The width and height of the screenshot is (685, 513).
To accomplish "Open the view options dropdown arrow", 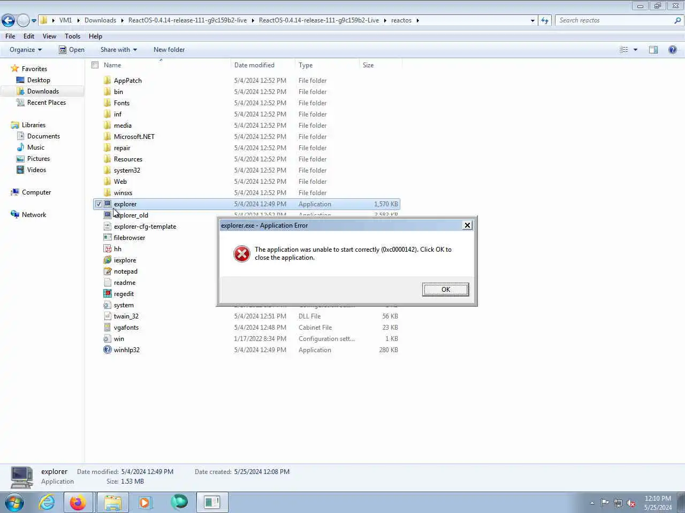I will [635, 50].
